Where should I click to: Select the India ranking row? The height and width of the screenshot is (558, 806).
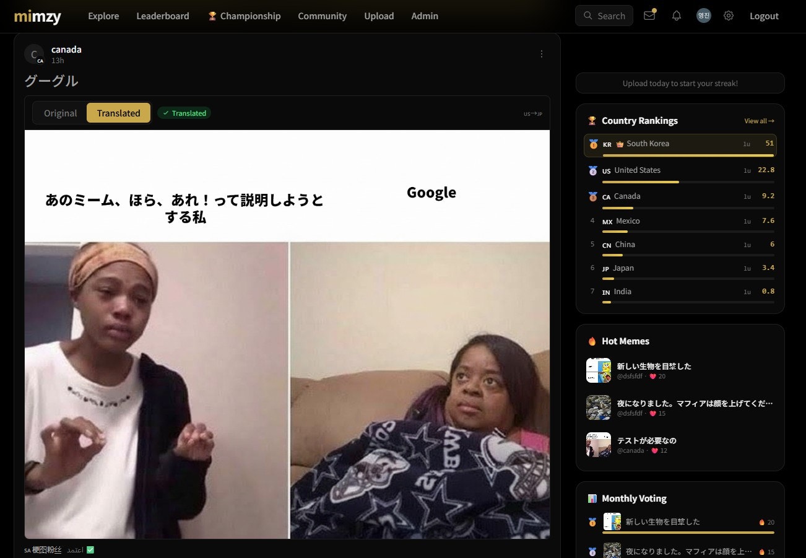click(x=680, y=294)
